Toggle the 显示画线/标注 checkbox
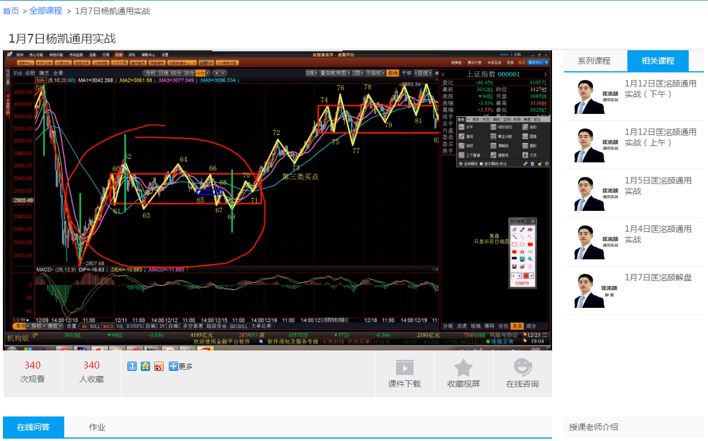This screenshot has height=441, width=708. [x=481, y=164]
